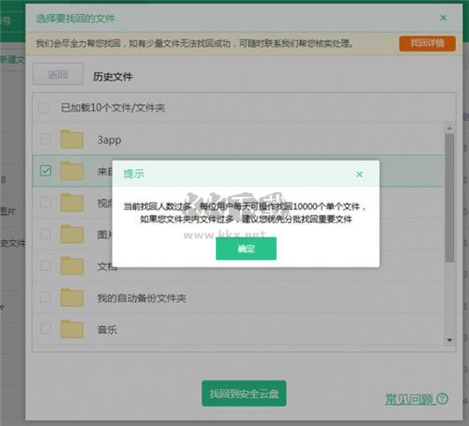Click the scrollbar down arrow in file list

449,340
